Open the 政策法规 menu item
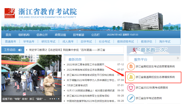Image resolution: width=183 pixels, height=104 pixels. pyautogui.click(x=60, y=35)
